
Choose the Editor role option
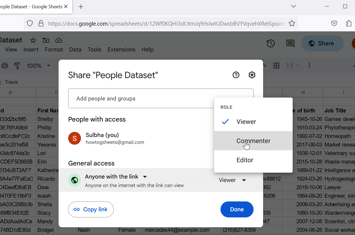pos(253,160)
